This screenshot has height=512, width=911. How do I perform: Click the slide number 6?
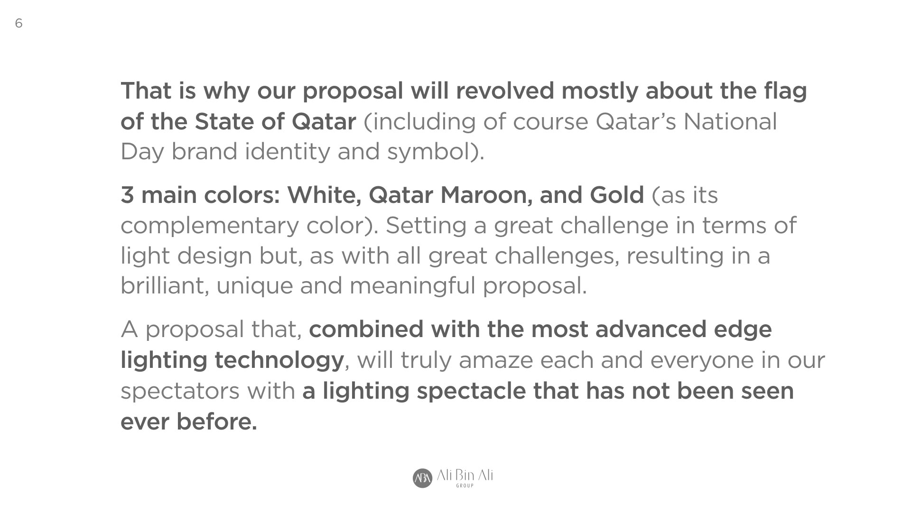pos(19,23)
